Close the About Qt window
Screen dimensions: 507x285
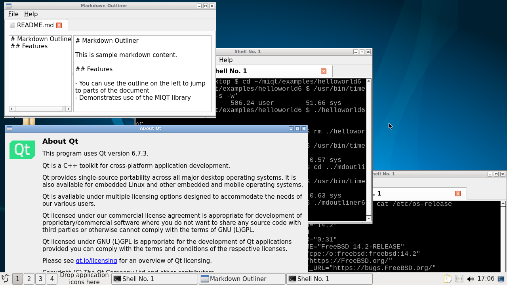[304, 129]
